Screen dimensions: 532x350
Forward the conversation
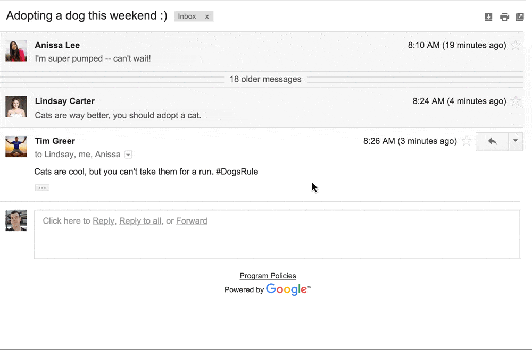tap(192, 220)
